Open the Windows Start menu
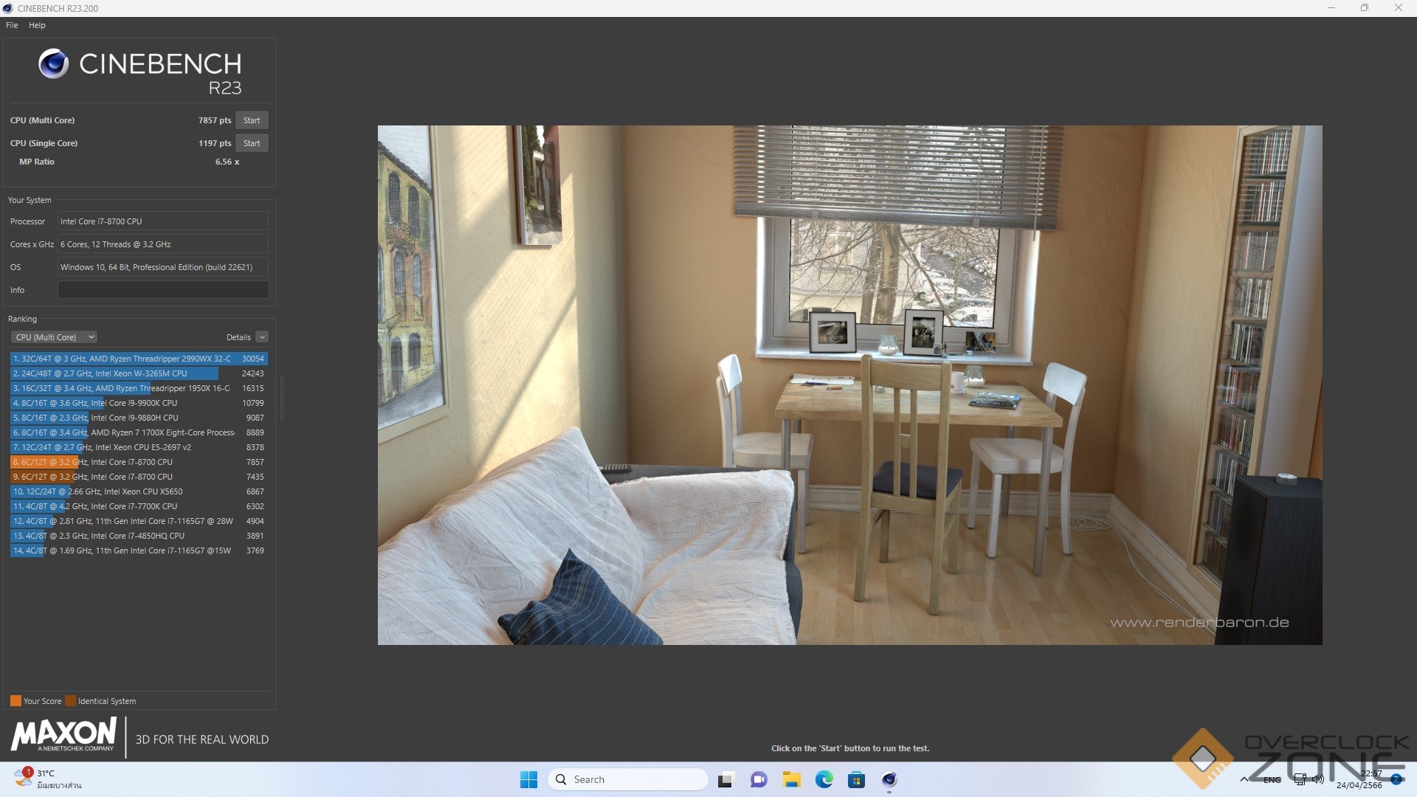The image size is (1417, 797). (528, 779)
